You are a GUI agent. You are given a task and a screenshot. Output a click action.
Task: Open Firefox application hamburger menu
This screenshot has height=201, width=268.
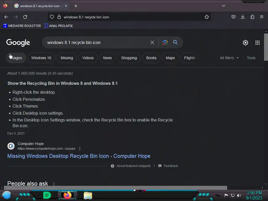click(x=262, y=17)
